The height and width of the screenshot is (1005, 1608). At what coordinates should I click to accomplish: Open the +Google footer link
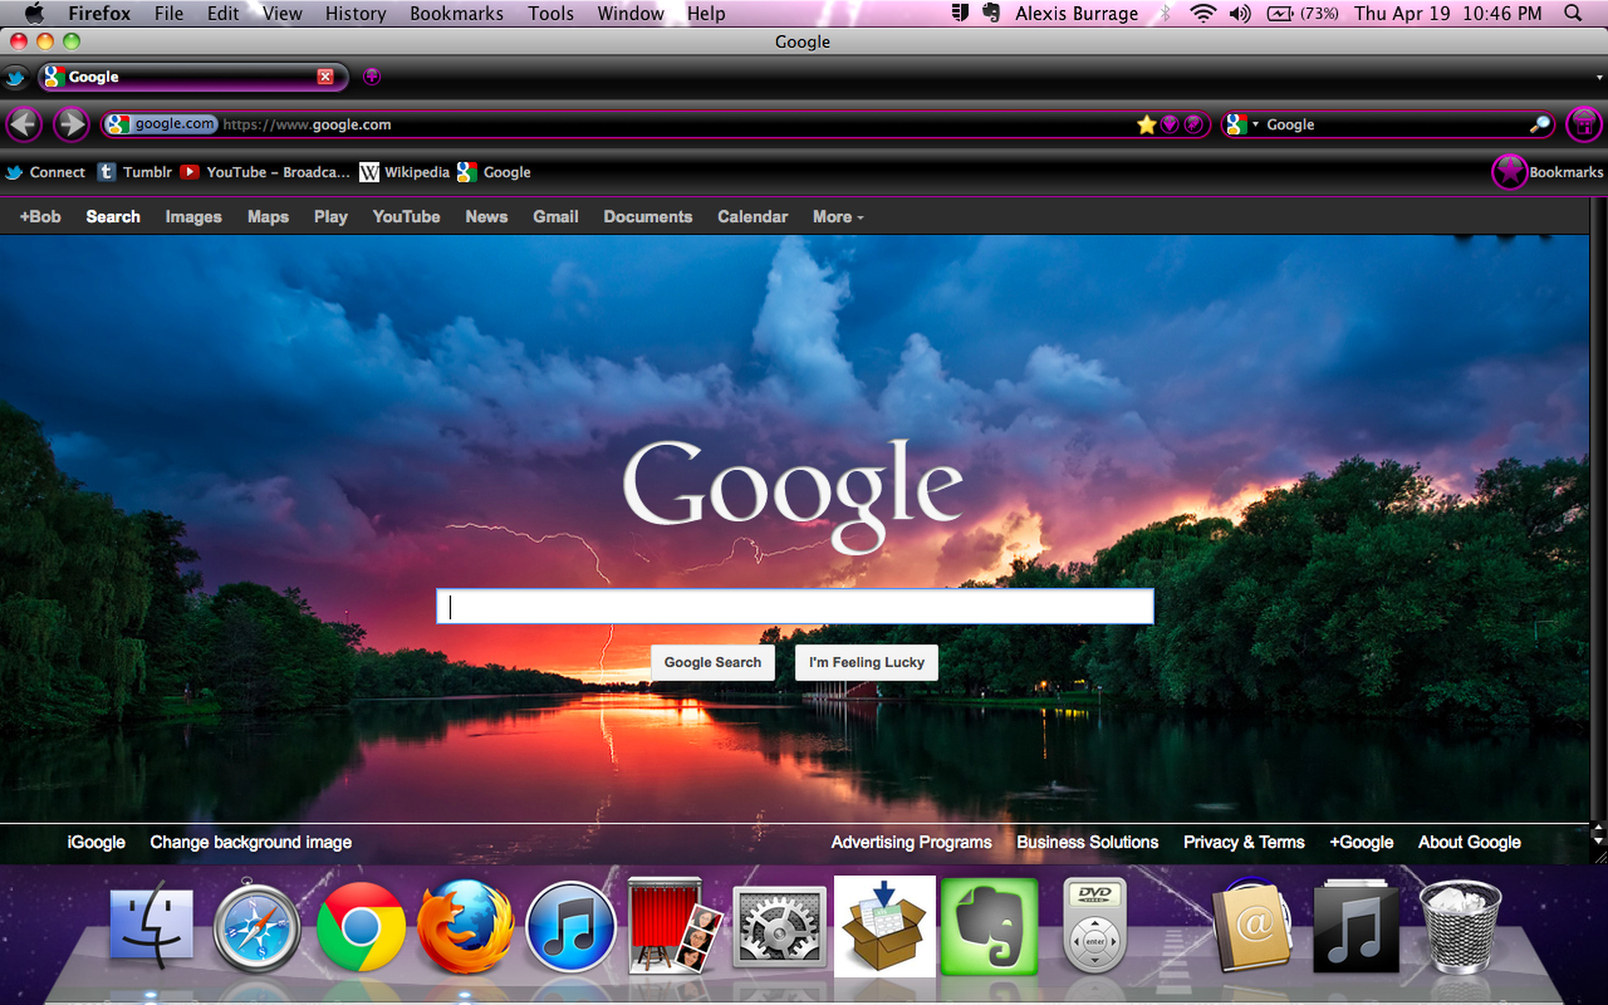(1362, 842)
